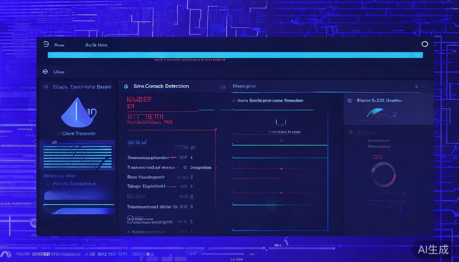Click the shield icon beside Onation header
This screenshot has height=262, width=459.
[349, 101]
